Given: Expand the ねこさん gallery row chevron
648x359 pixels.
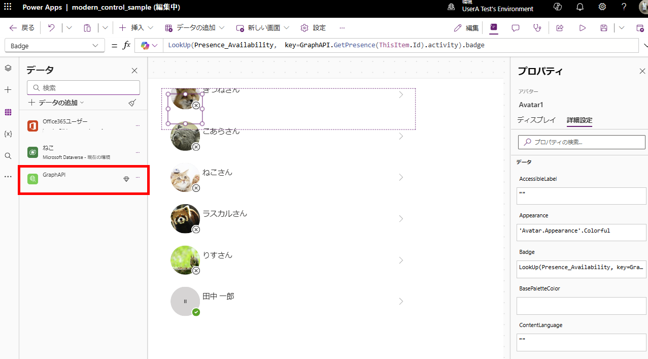Looking at the screenshot, I should pos(401,177).
